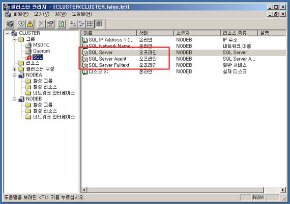The width and height of the screenshot is (290, 204).
Task: Click the SQL Server offline resource icon
Action: tap(85, 53)
